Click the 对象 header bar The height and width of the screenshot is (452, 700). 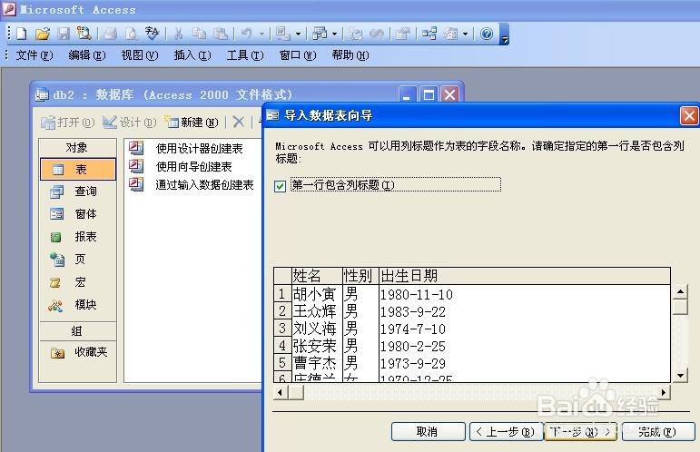pyautogui.click(x=78, y=148)
